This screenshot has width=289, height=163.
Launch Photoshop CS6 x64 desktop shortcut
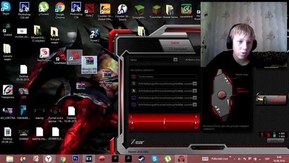24,10
